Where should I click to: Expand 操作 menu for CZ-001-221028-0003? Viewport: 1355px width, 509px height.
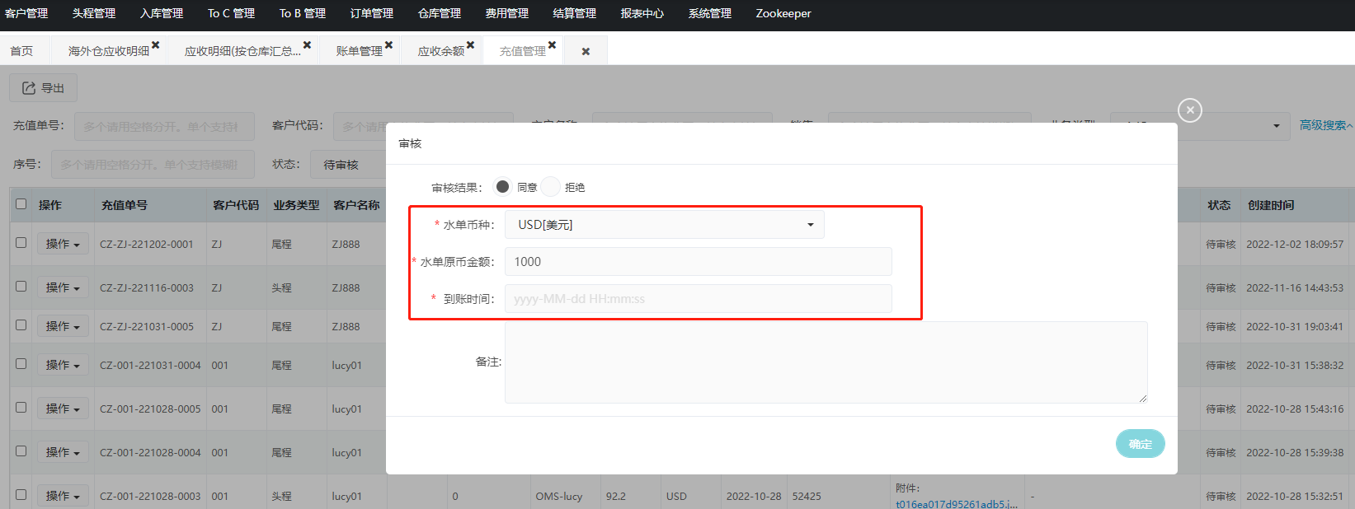[63, 496]
